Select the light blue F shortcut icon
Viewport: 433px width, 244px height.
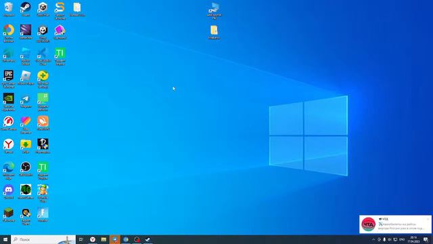[x=43, y=215]
